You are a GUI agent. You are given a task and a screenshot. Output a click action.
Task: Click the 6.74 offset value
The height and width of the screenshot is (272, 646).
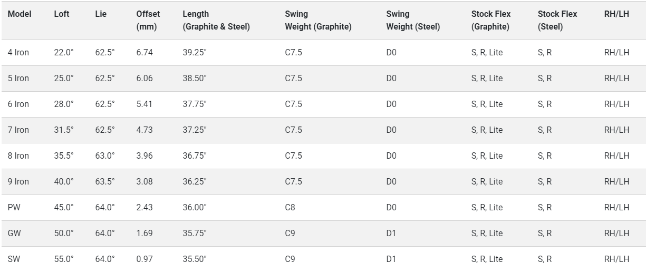(x=144, y=53)
